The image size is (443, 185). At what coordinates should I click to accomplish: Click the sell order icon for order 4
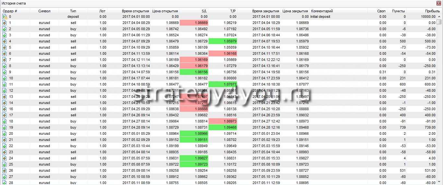[5, 41]
